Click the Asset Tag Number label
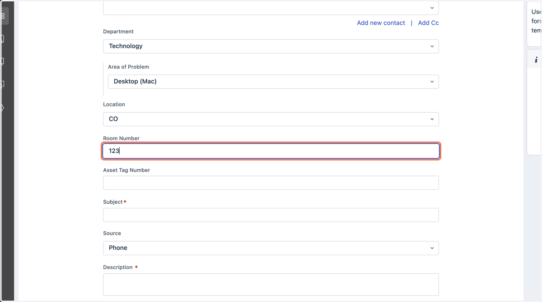The image size is (542, 302). pos(126,170)
